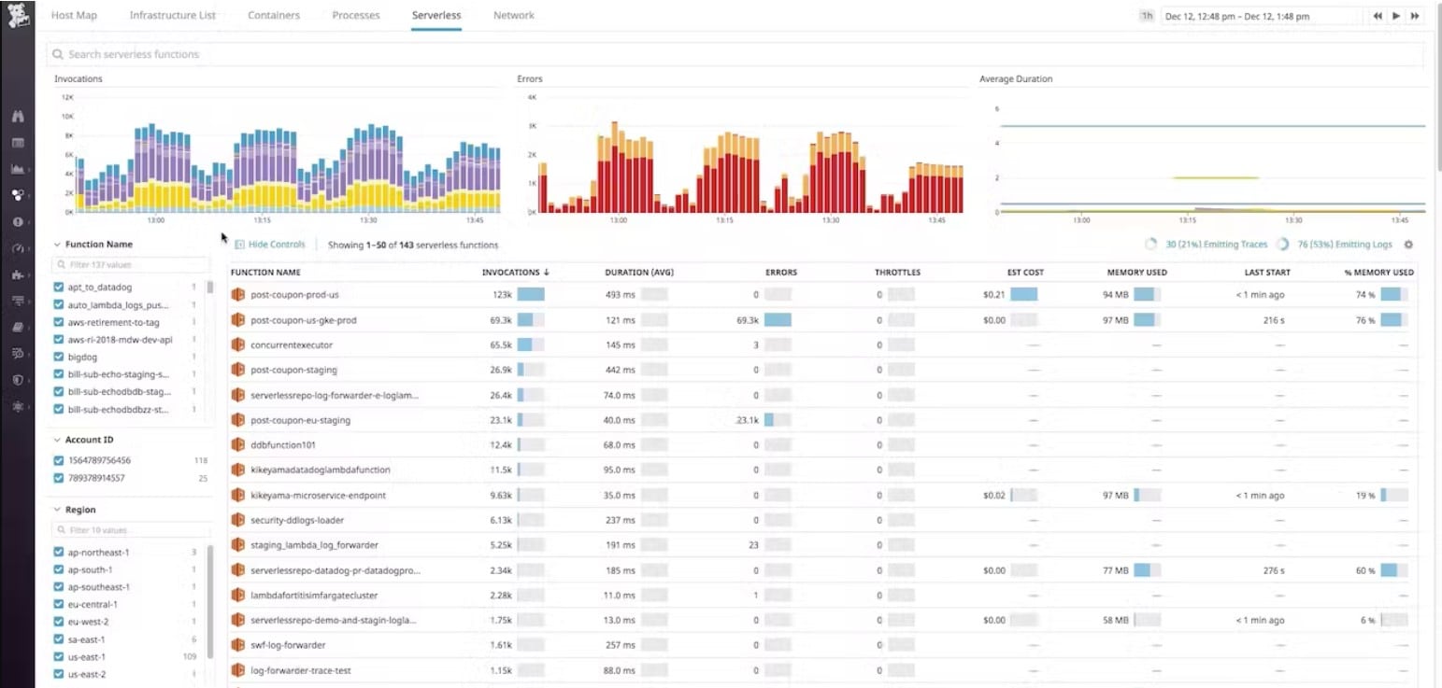This screenshot has height=688, width=1442.
Task: Open the serverlessrepo-datadog-pr-datadogpro function
Action: point(336,569)
